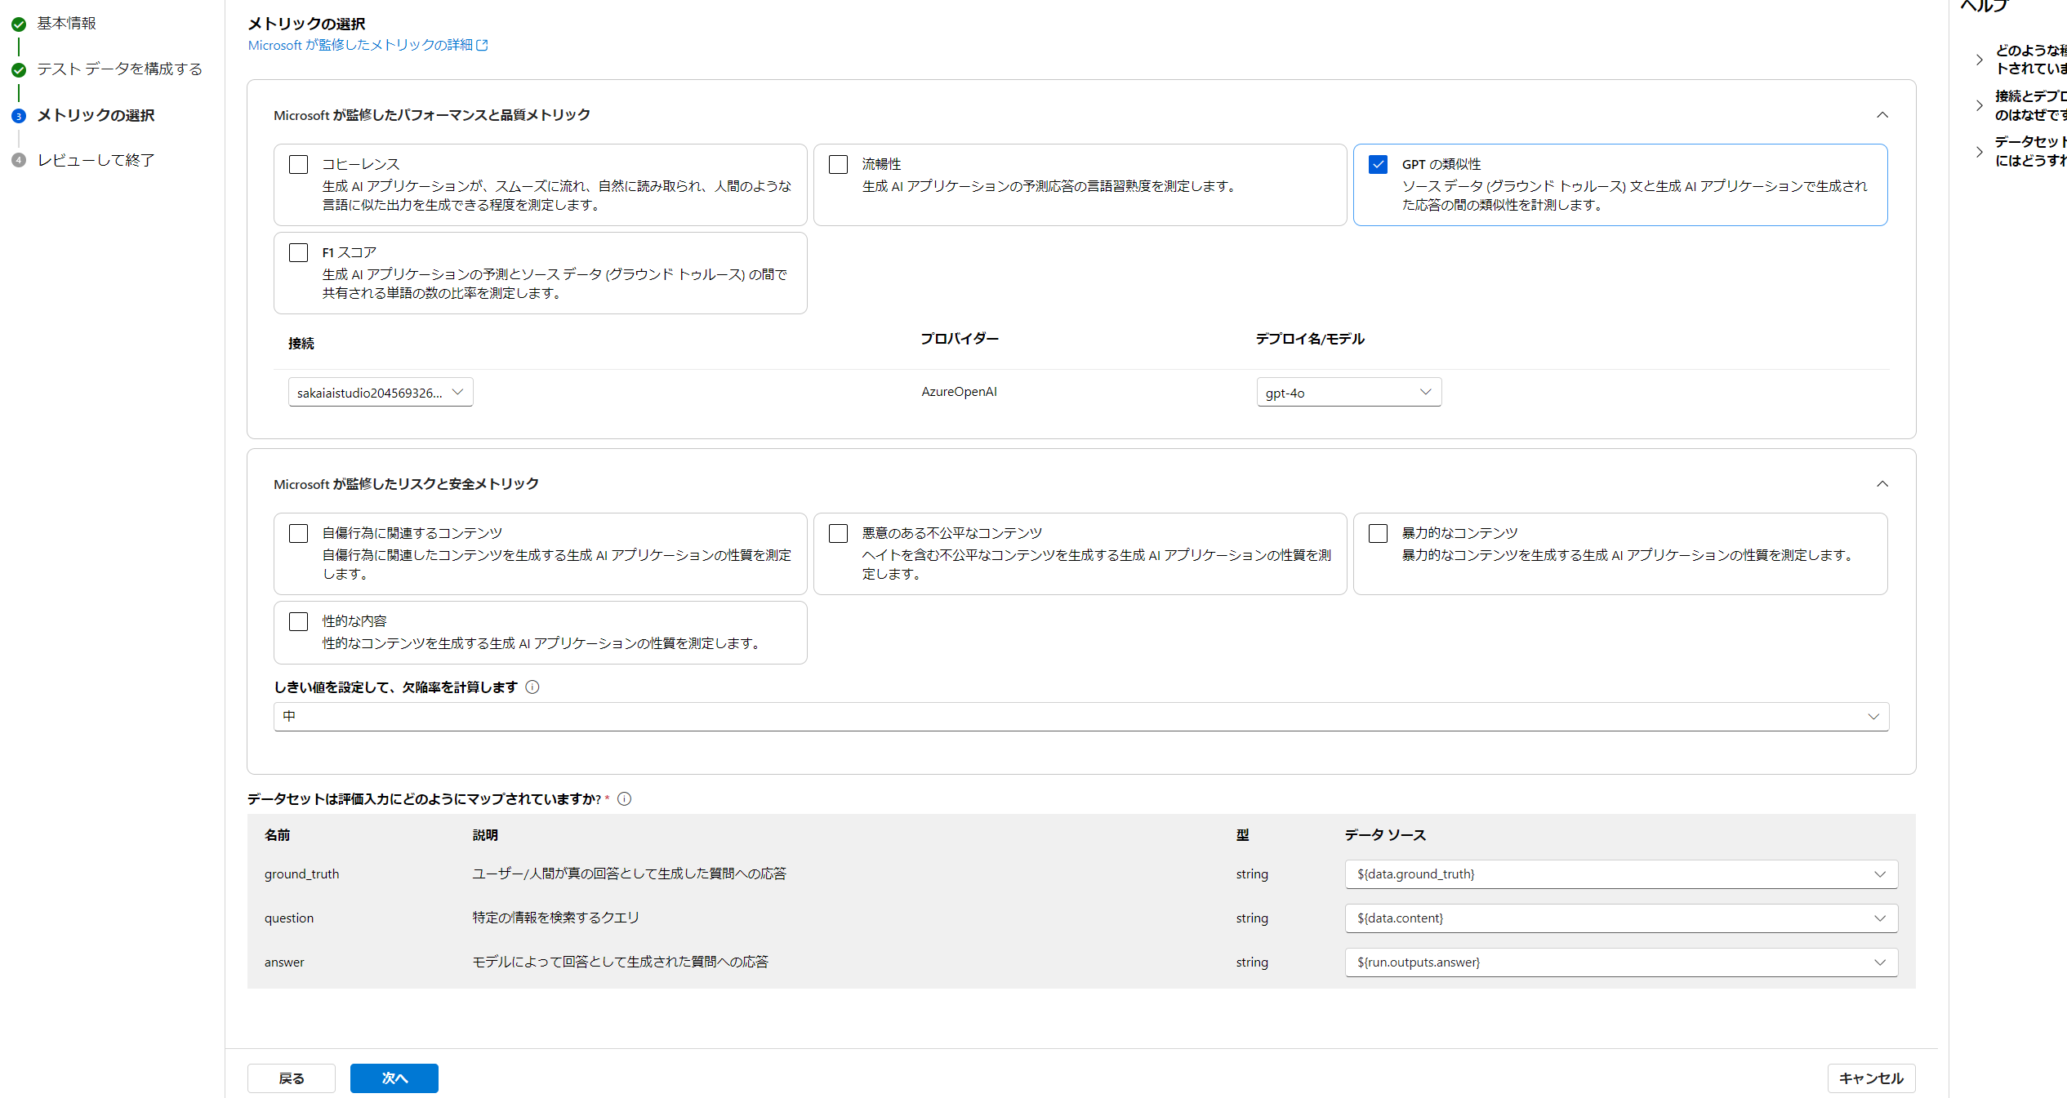2067x1098 pixels.
Task: Click the キャンセル button
Action: click(x=1870, y=1078)
